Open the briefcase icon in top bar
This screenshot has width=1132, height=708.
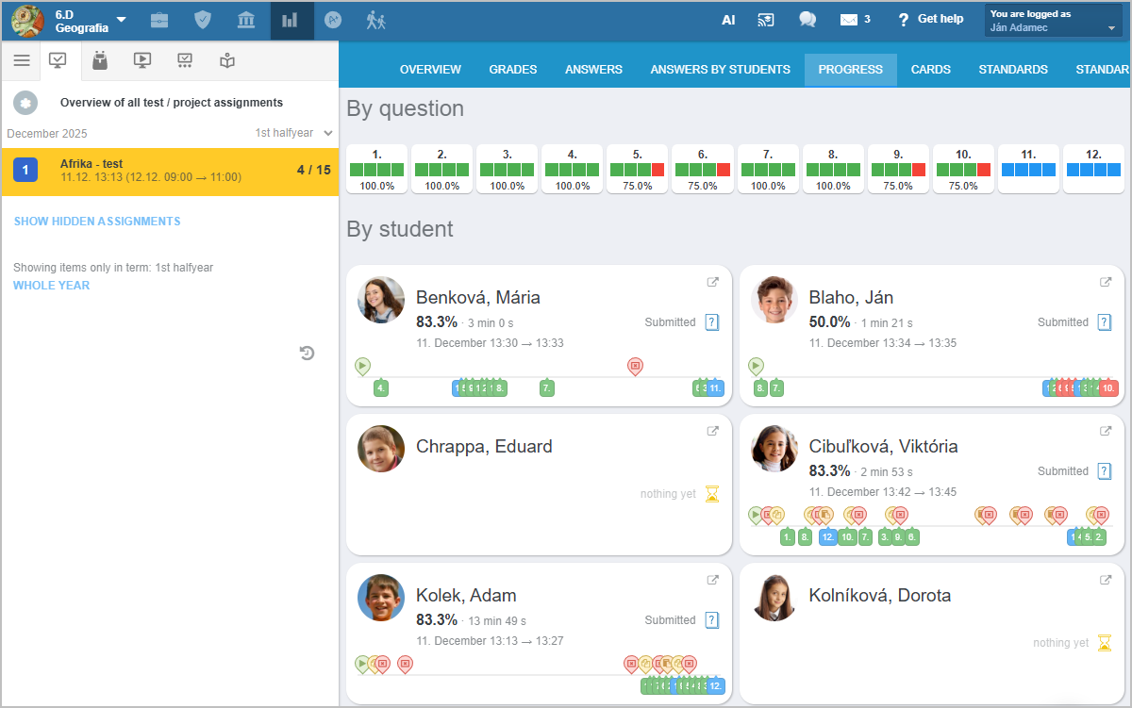tap(159, 20)
